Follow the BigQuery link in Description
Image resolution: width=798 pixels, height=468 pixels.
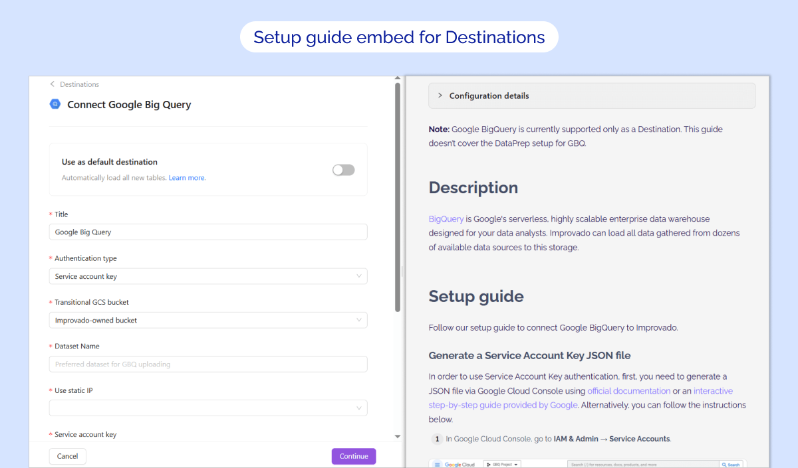[446, 218]
